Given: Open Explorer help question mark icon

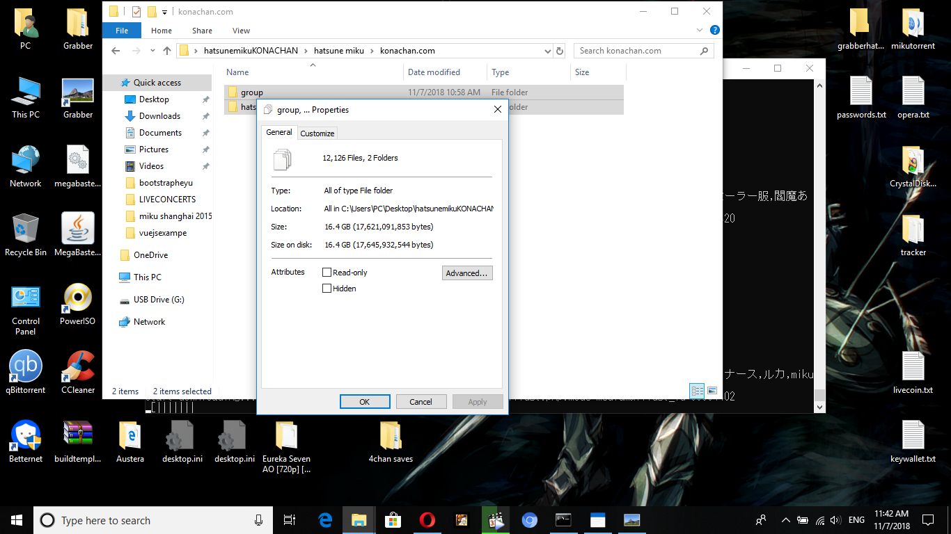Looking at the screenshot, I should point(714,31).
